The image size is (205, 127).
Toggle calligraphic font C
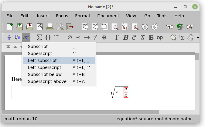tap(134, 38)
